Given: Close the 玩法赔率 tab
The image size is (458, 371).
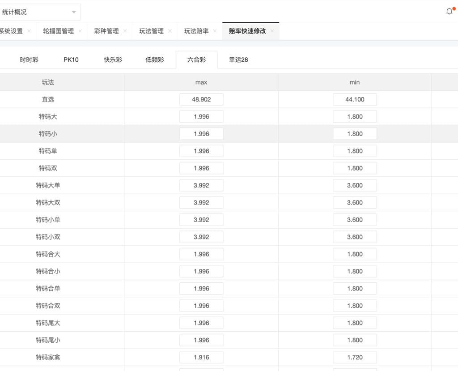Looking at the screenshot, I should point(215,31).
